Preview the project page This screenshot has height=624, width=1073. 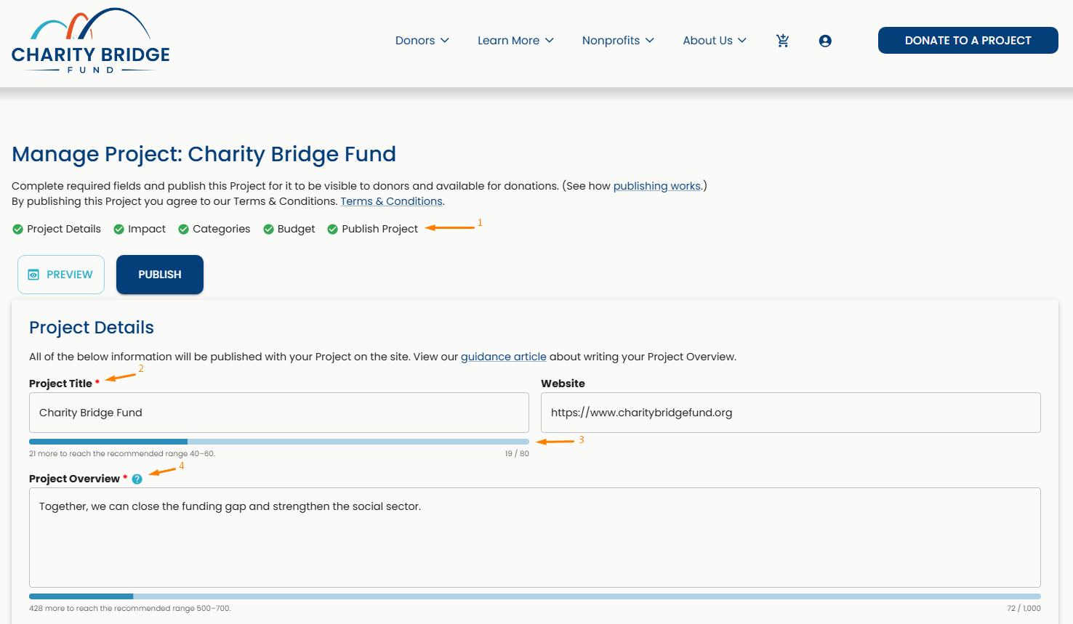coord(61,275)
